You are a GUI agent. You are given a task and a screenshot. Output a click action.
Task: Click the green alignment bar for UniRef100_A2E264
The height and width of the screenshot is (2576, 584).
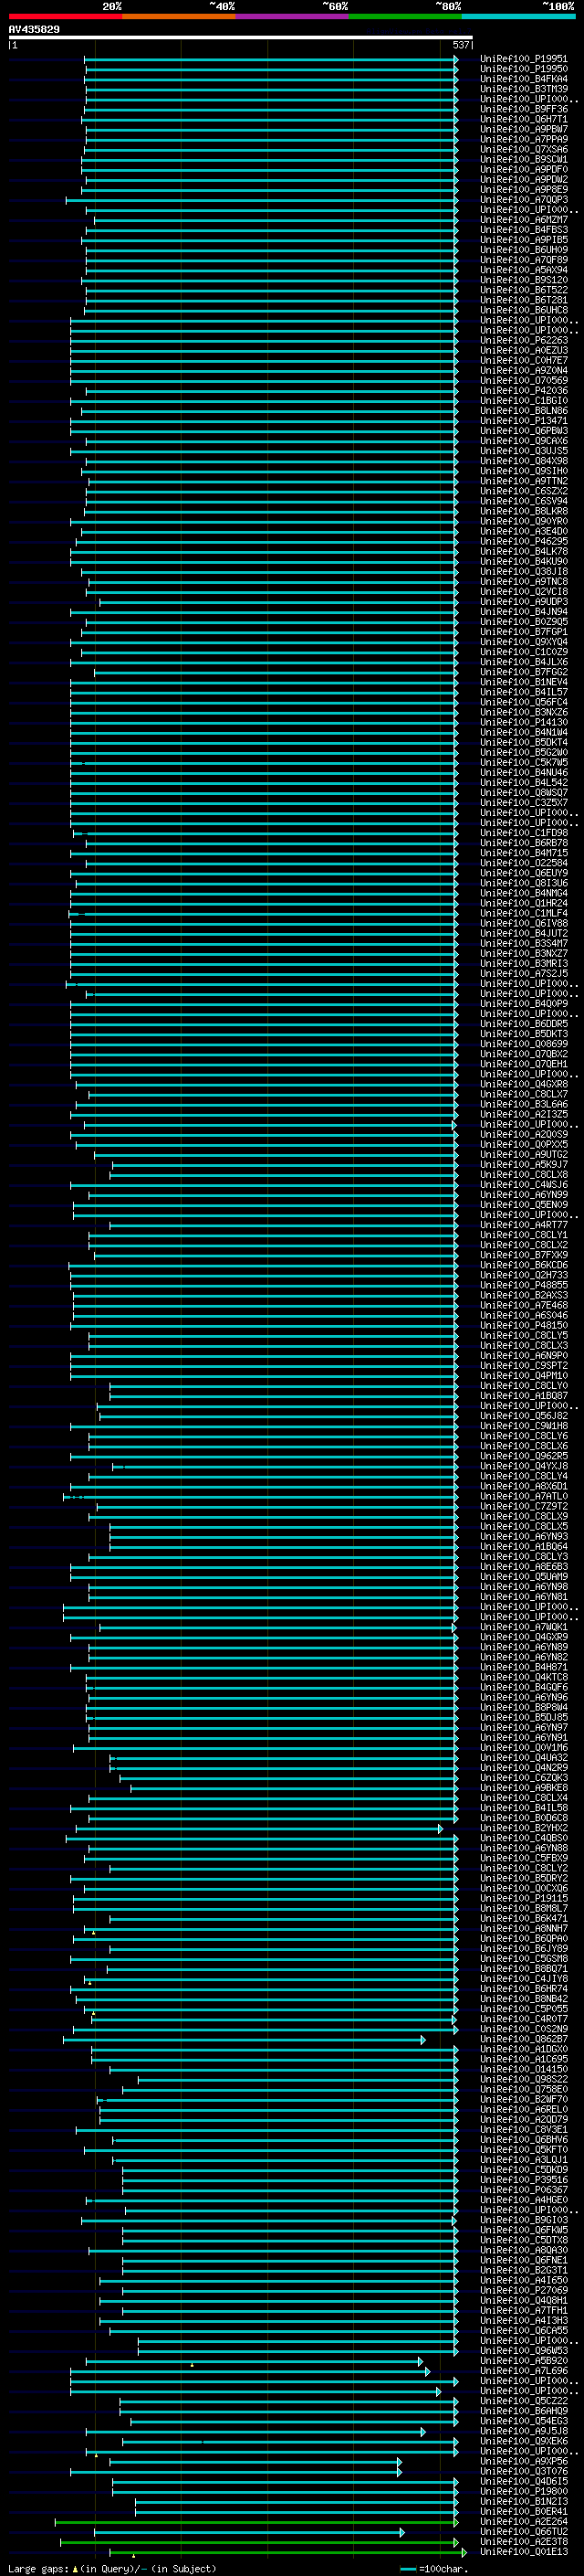(x=256, y=2522)
